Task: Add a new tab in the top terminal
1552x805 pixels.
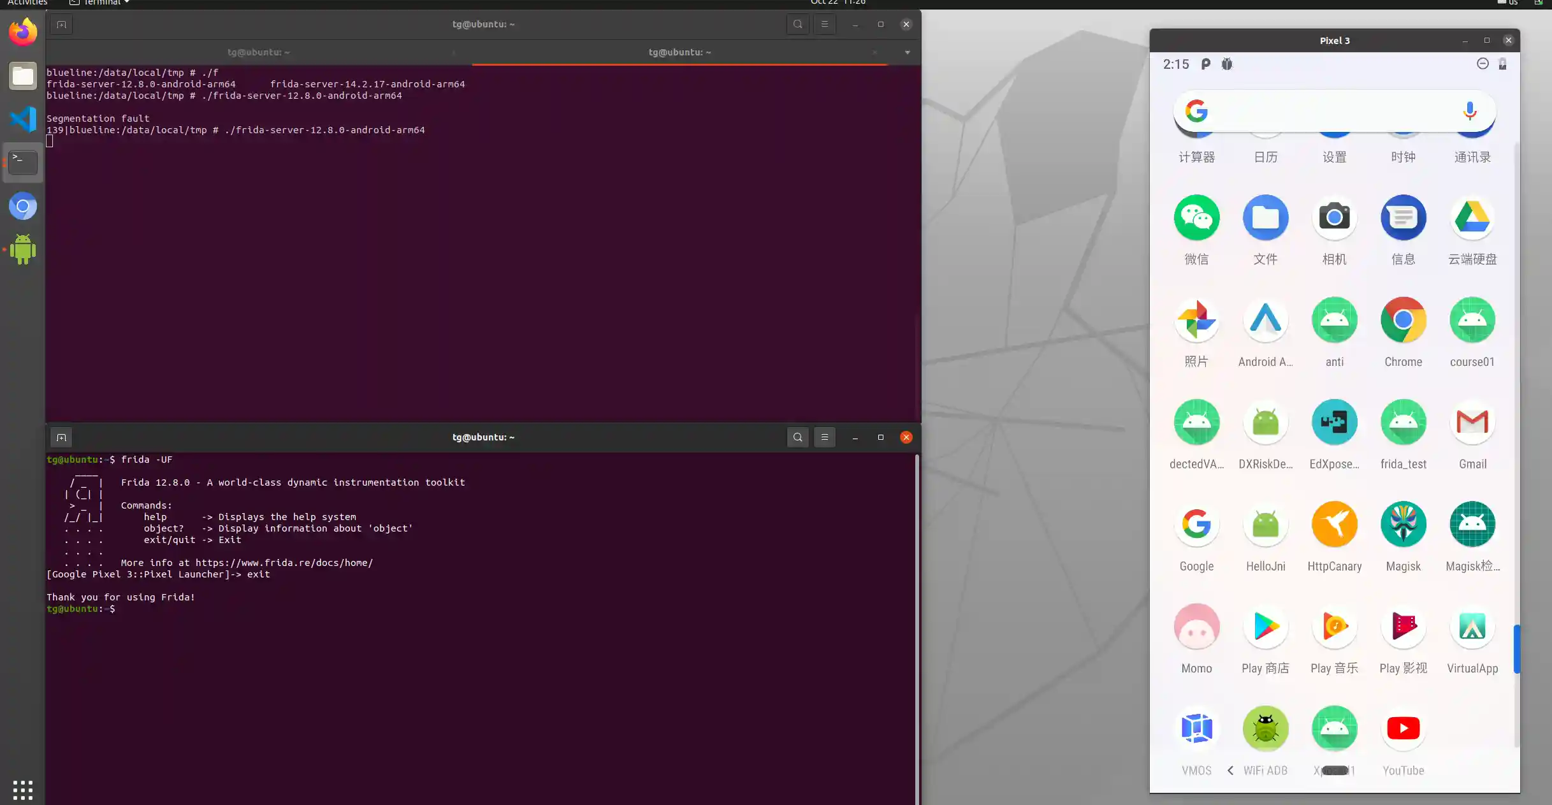Action: tap(61, 24)
